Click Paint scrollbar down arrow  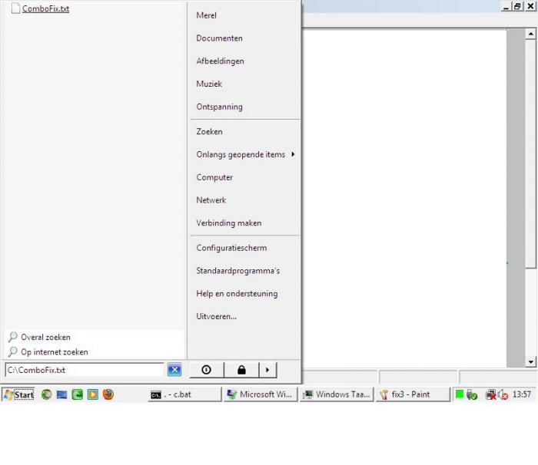click(x=530, y=362)
